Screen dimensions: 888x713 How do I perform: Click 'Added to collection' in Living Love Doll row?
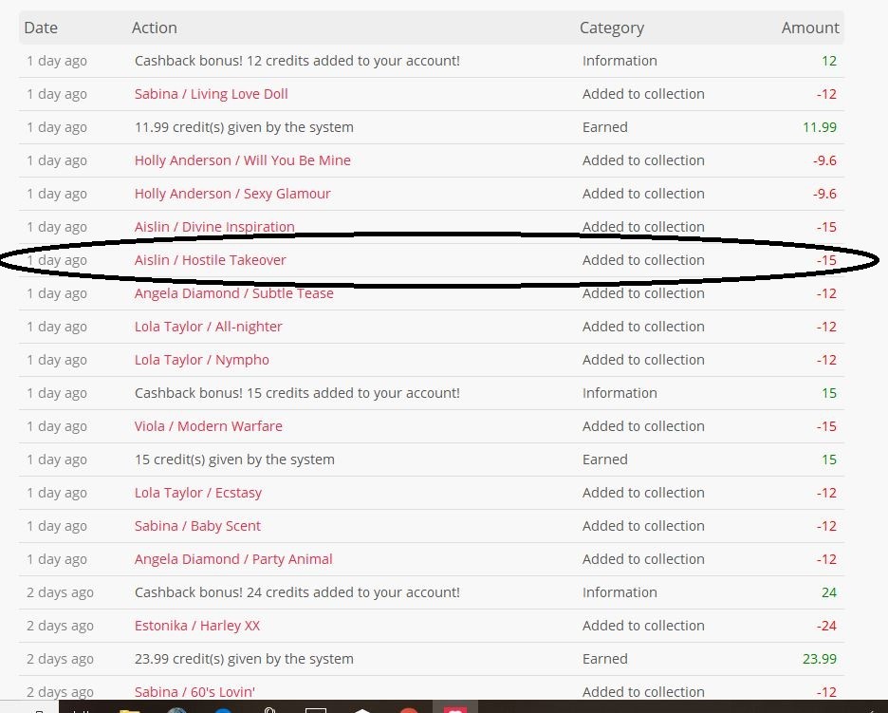[x=643, y=94]
